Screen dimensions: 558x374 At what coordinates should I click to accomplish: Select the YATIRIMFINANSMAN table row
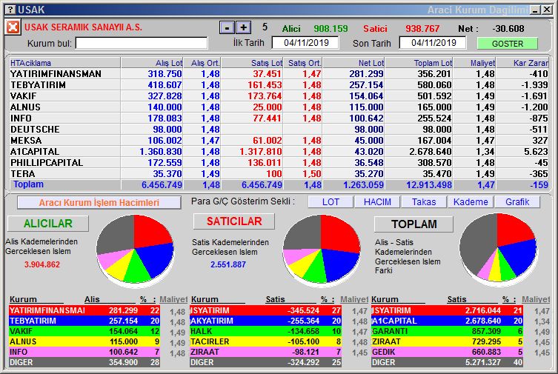pyautogui.click(x=279, y=73)
